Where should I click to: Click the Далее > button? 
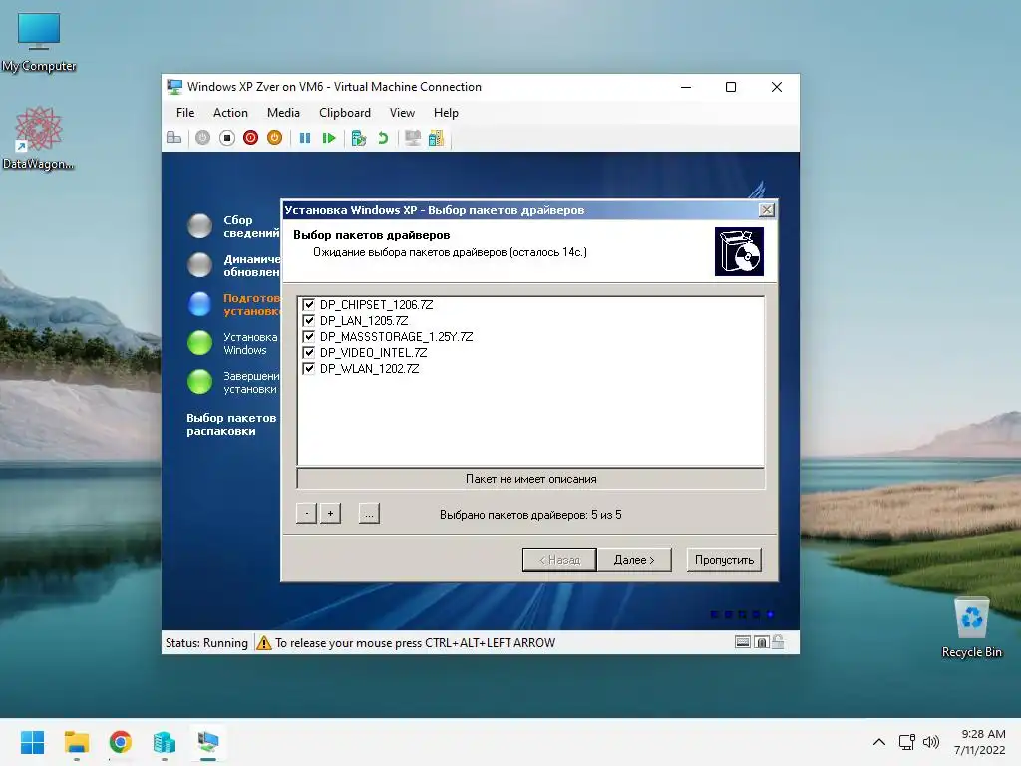tap(634, 560)
